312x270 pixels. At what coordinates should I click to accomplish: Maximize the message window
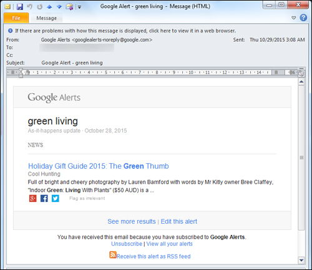point(281,5)
